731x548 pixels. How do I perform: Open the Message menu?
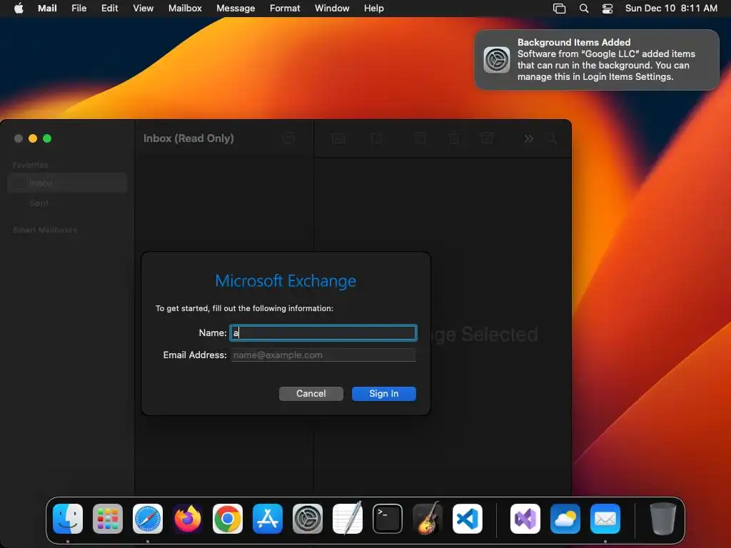pos(236,9)
